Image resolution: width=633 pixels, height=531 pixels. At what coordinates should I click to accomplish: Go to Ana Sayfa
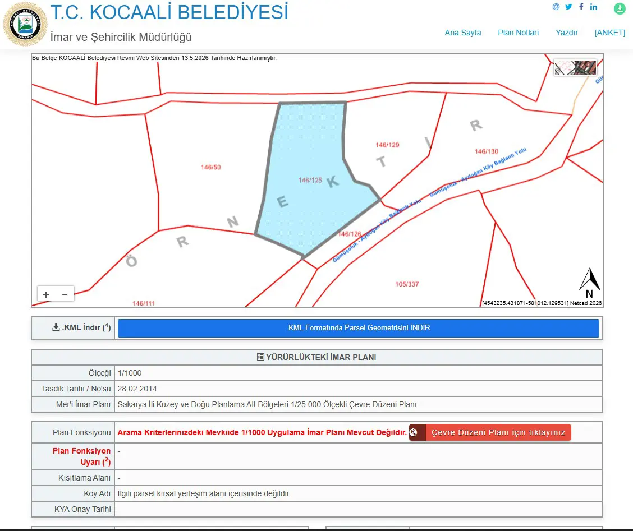pos(463,33)
